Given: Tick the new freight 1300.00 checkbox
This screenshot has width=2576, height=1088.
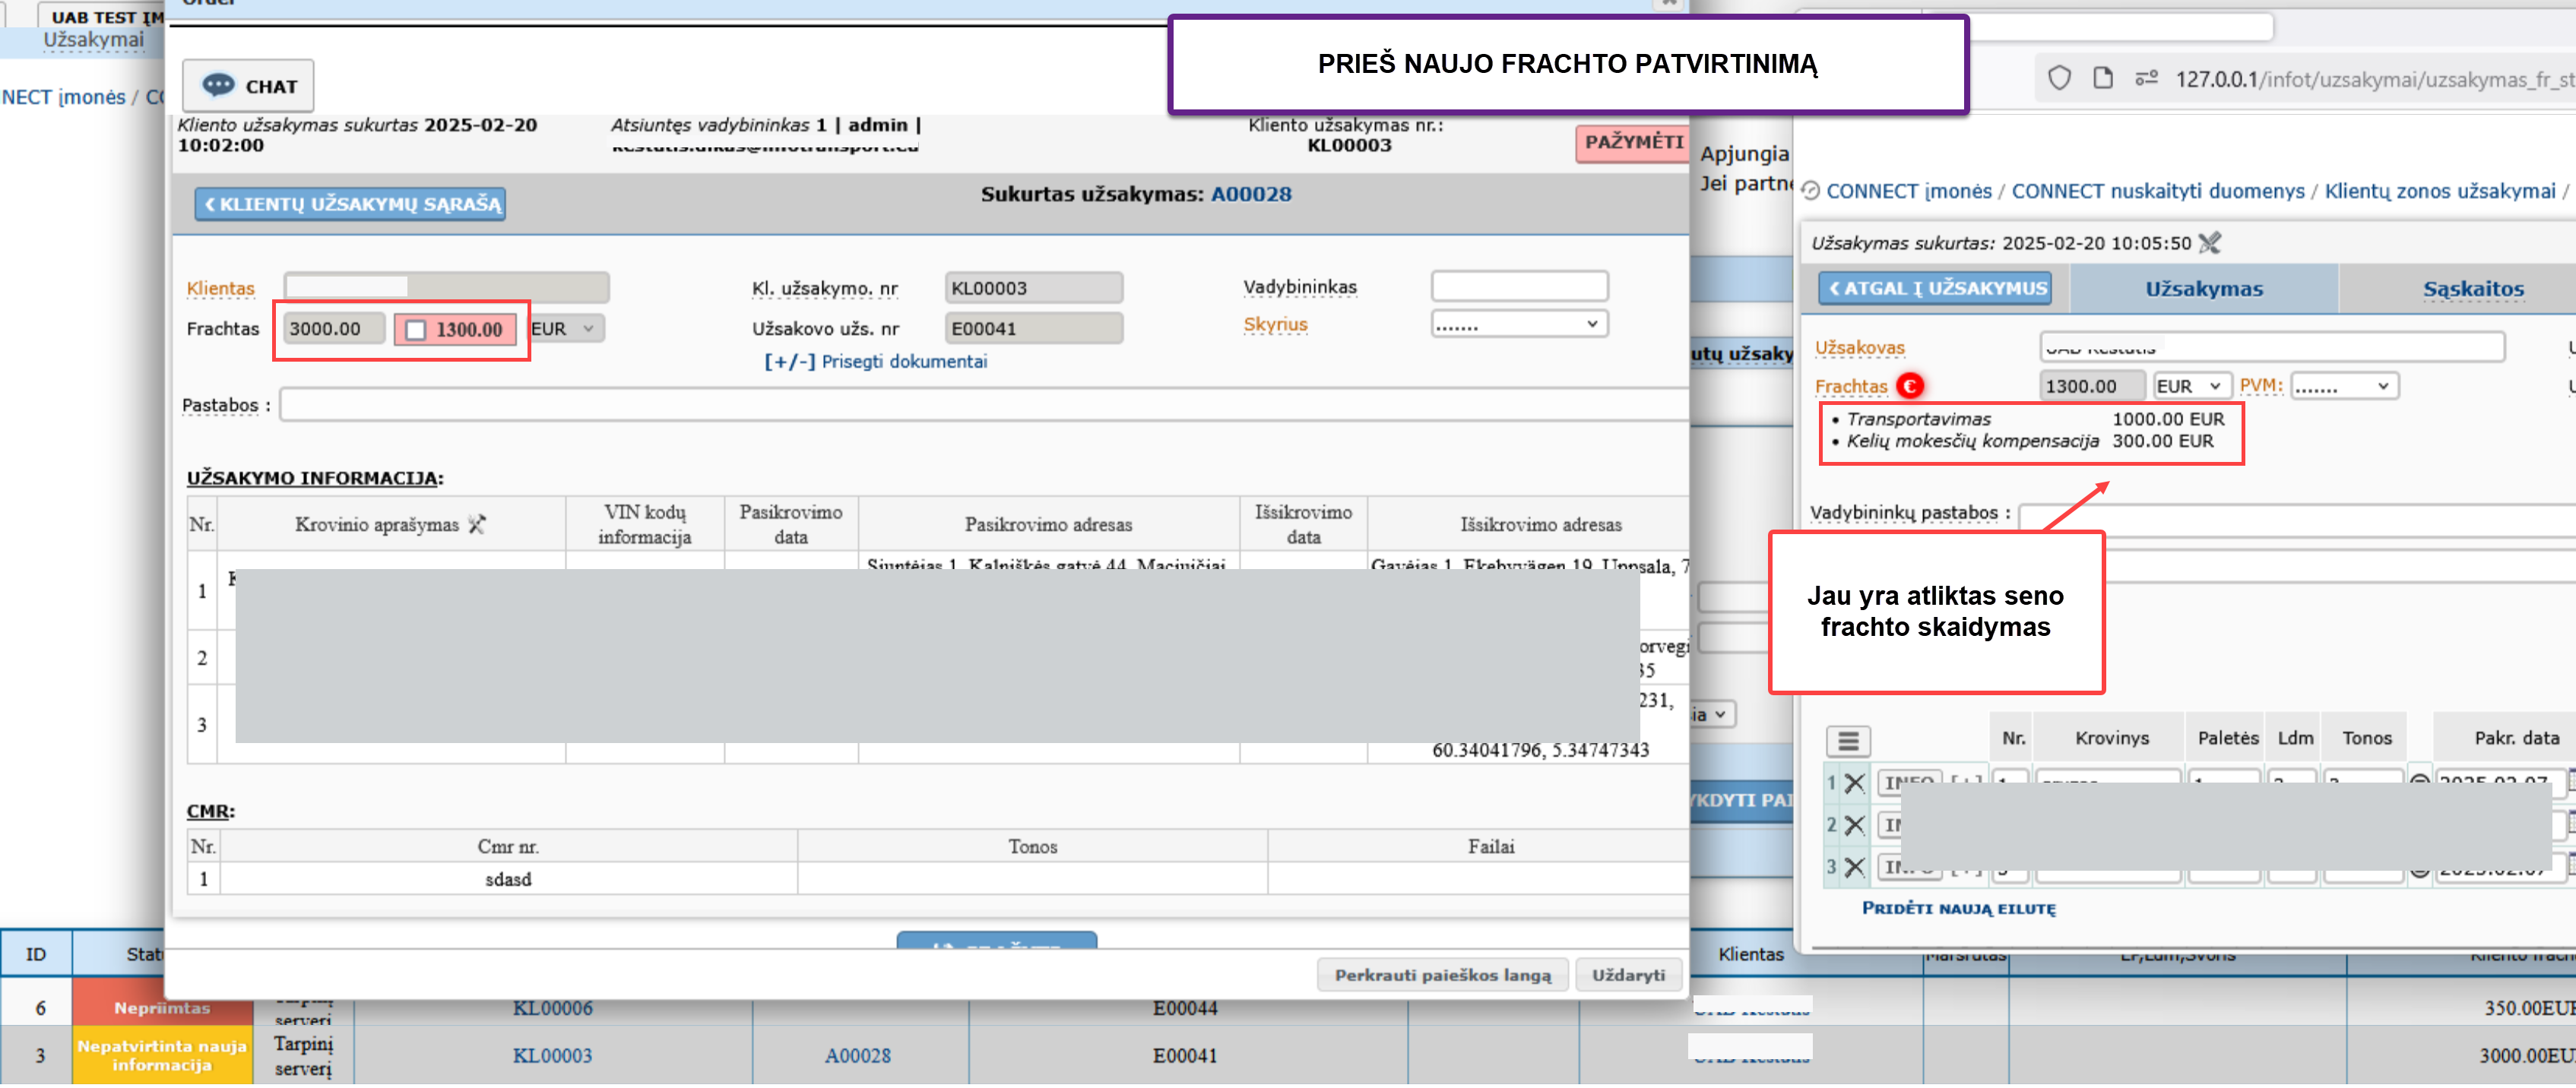Looking at the screenshot, I should [x=416, y=330].
